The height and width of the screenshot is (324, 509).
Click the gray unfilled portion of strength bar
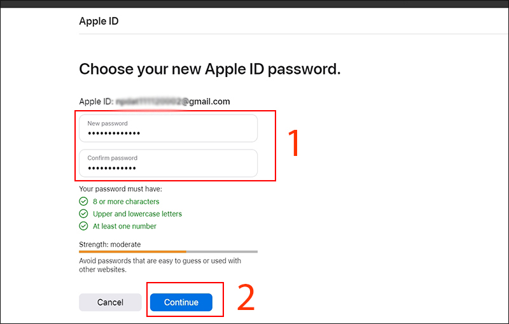pyautogui.click(x=221, y=251)
